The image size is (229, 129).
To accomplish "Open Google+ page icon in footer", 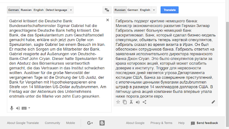I will pos(90,123).
